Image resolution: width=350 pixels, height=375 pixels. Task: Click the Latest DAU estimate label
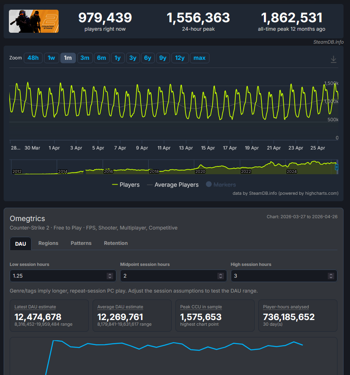[35, 307]
